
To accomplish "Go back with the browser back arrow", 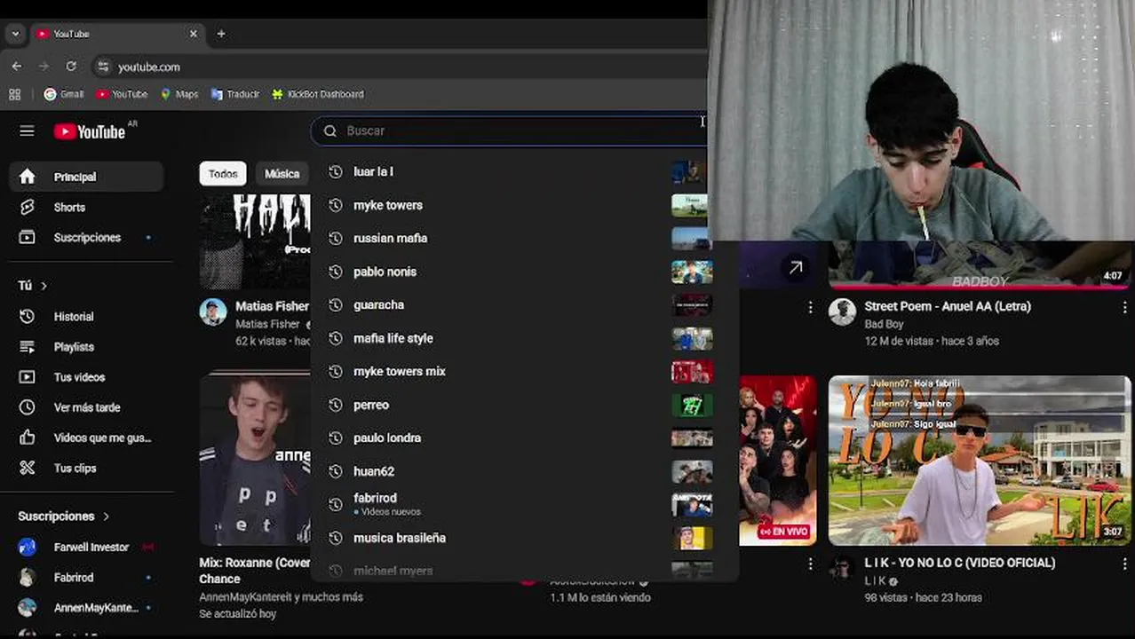I will pos(17,67).
